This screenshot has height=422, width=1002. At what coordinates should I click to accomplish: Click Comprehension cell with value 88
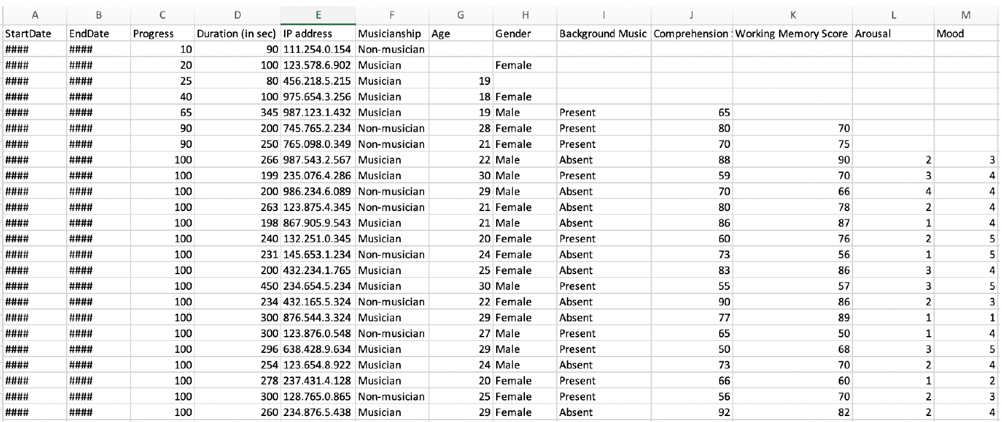692,160
